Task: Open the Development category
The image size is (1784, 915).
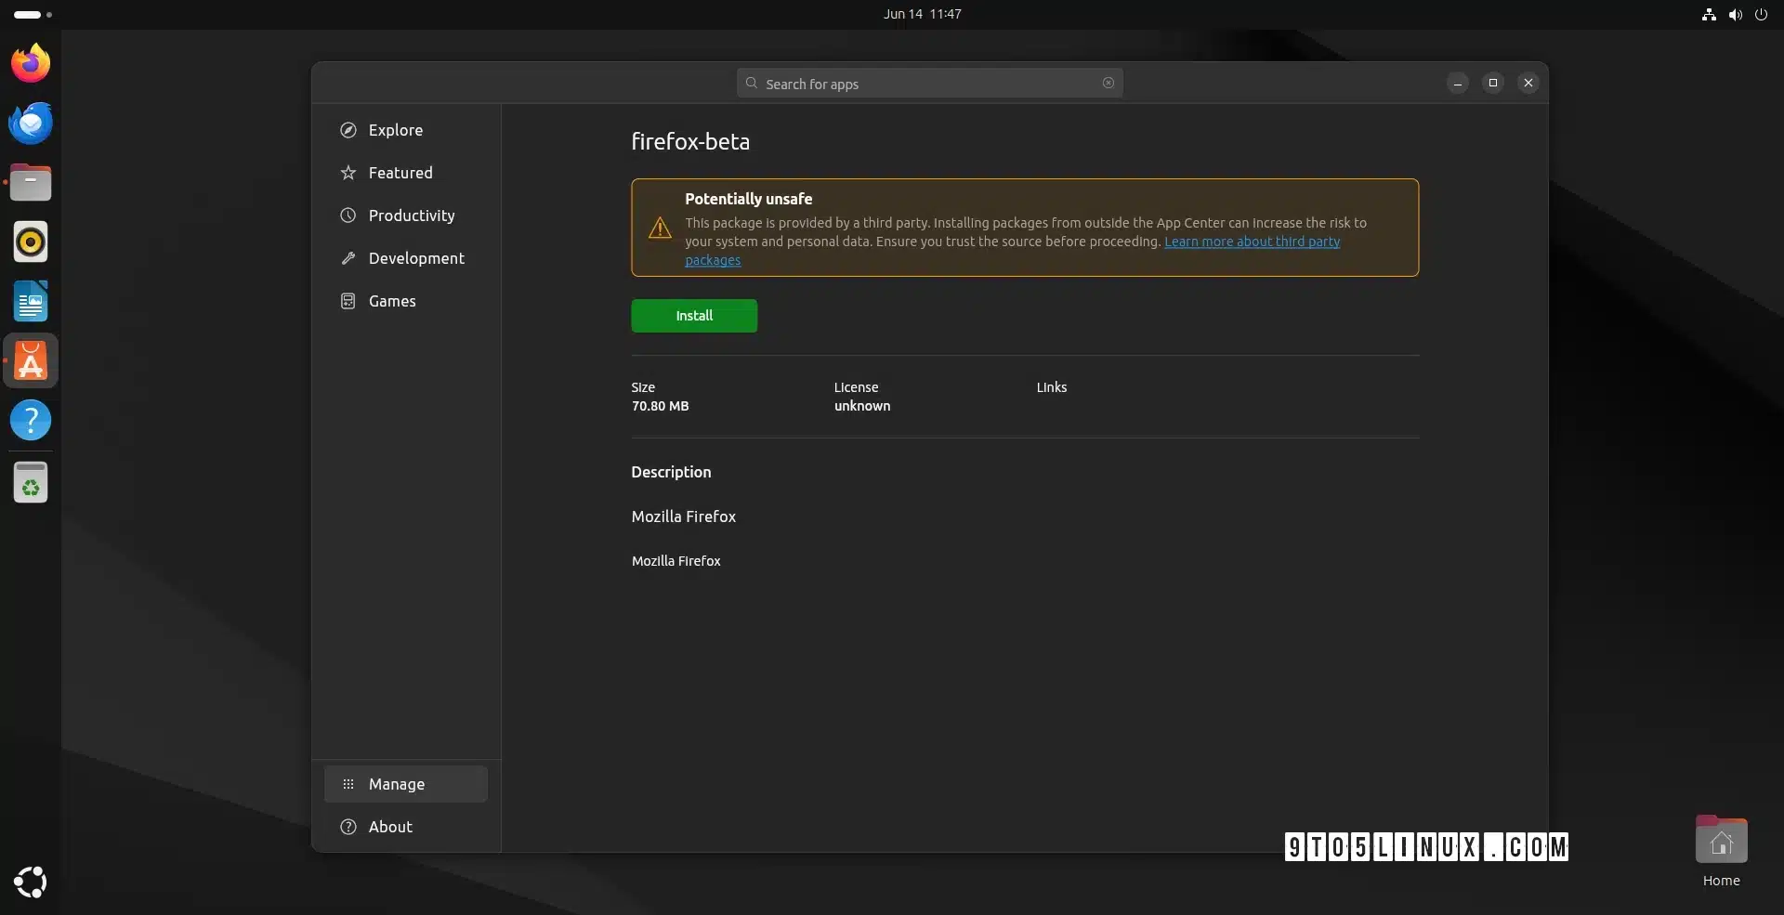Action: pos(415,258)
